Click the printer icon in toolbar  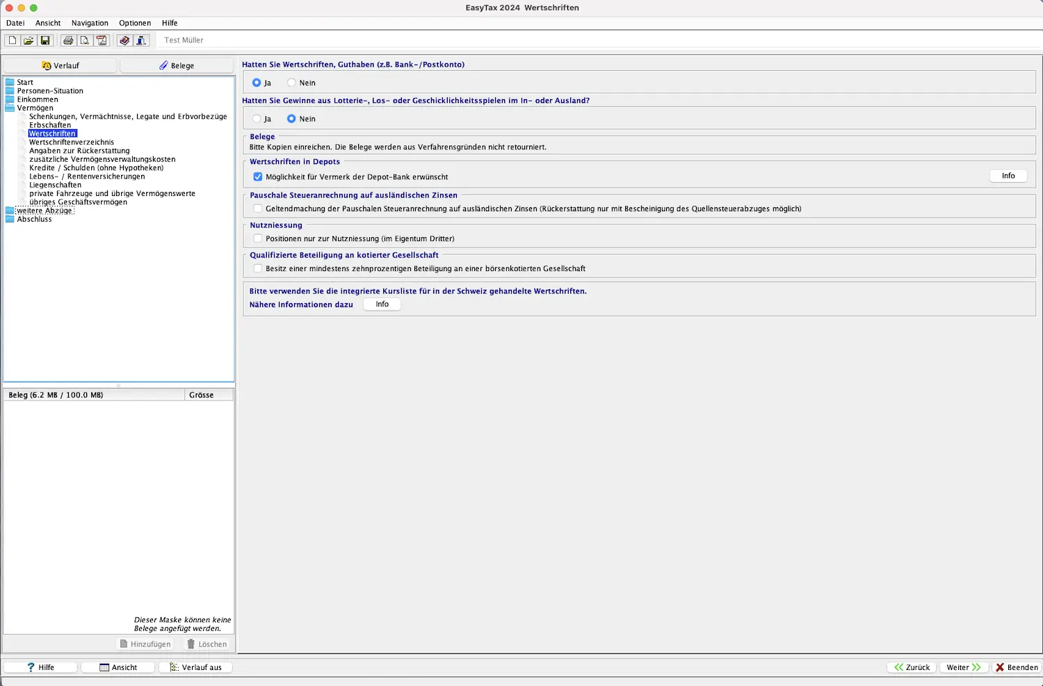click(x=68, y=40)
